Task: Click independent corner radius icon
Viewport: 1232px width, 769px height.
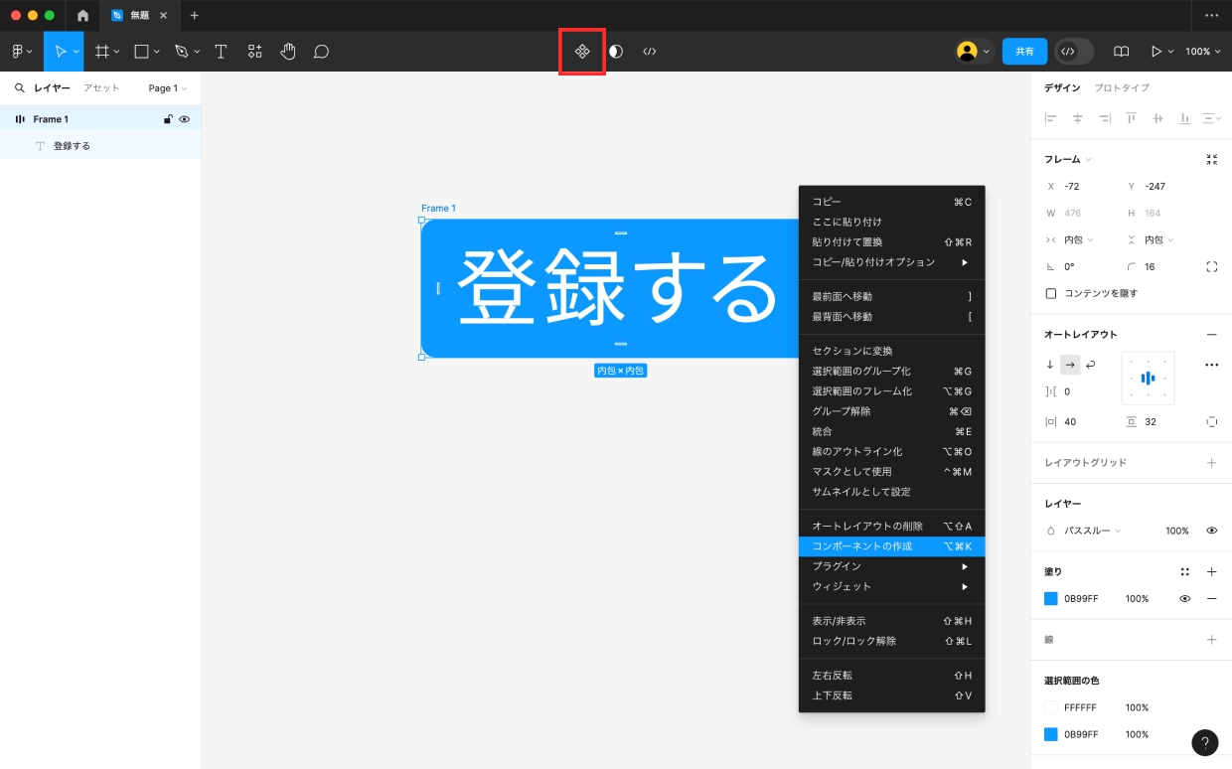Action: point(1211,266)
